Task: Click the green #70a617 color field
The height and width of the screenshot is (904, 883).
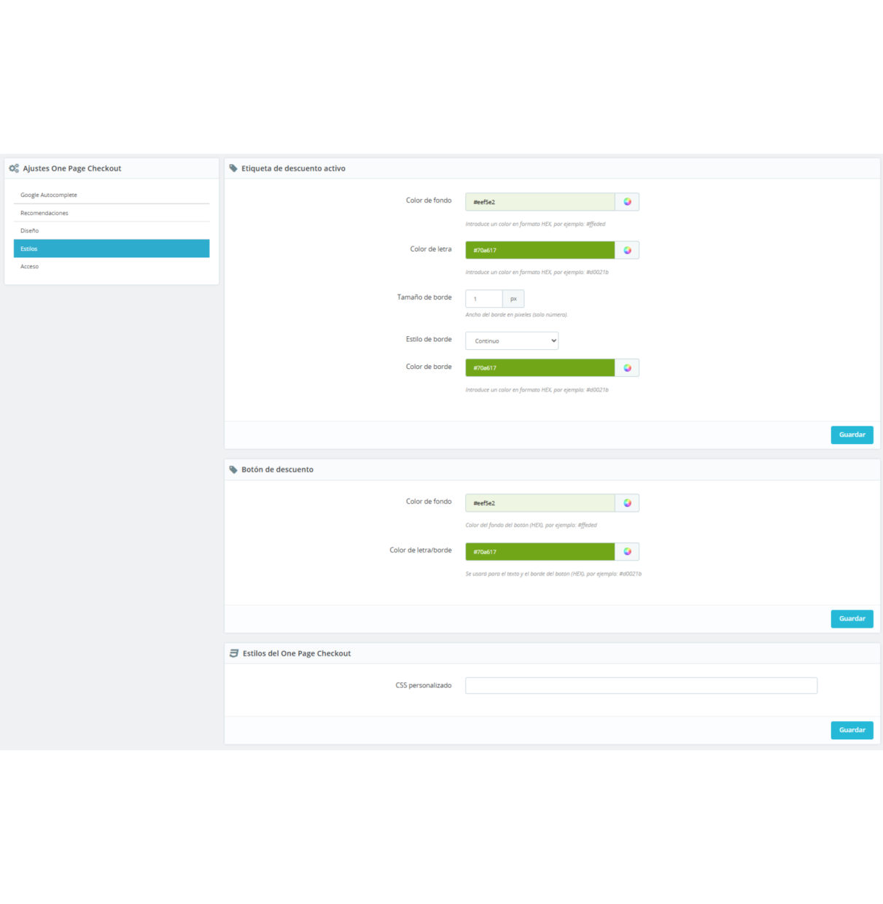Action: pyautogui.click(x=540, y=250)
